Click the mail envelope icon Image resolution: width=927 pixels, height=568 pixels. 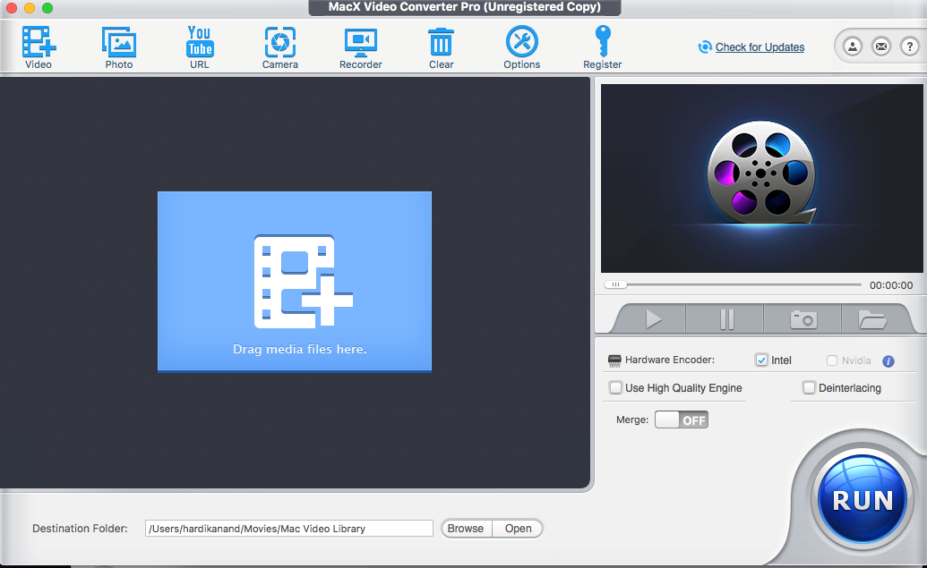click(x=880, y=47)
